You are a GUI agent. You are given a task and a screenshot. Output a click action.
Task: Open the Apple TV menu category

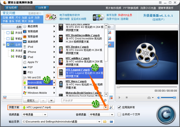coord(39,62)
